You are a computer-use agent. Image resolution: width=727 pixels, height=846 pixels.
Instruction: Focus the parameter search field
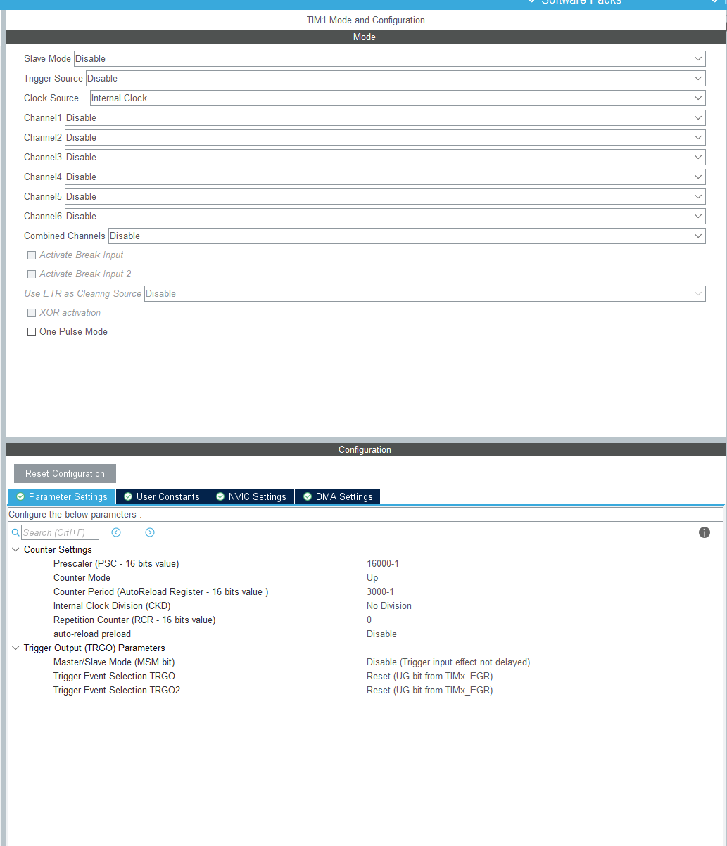tap(61, 532)
